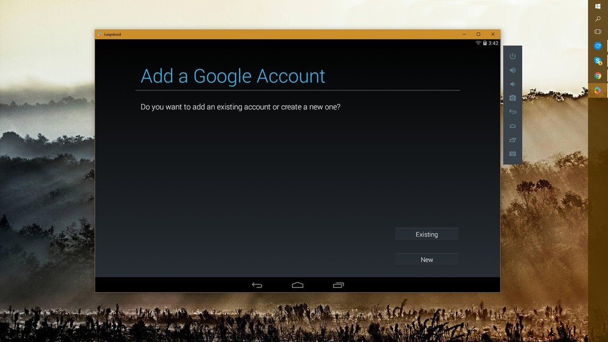This screenshot has height=342, width=608.
Task: Open Skype from the taskbar
Action: 598,61
